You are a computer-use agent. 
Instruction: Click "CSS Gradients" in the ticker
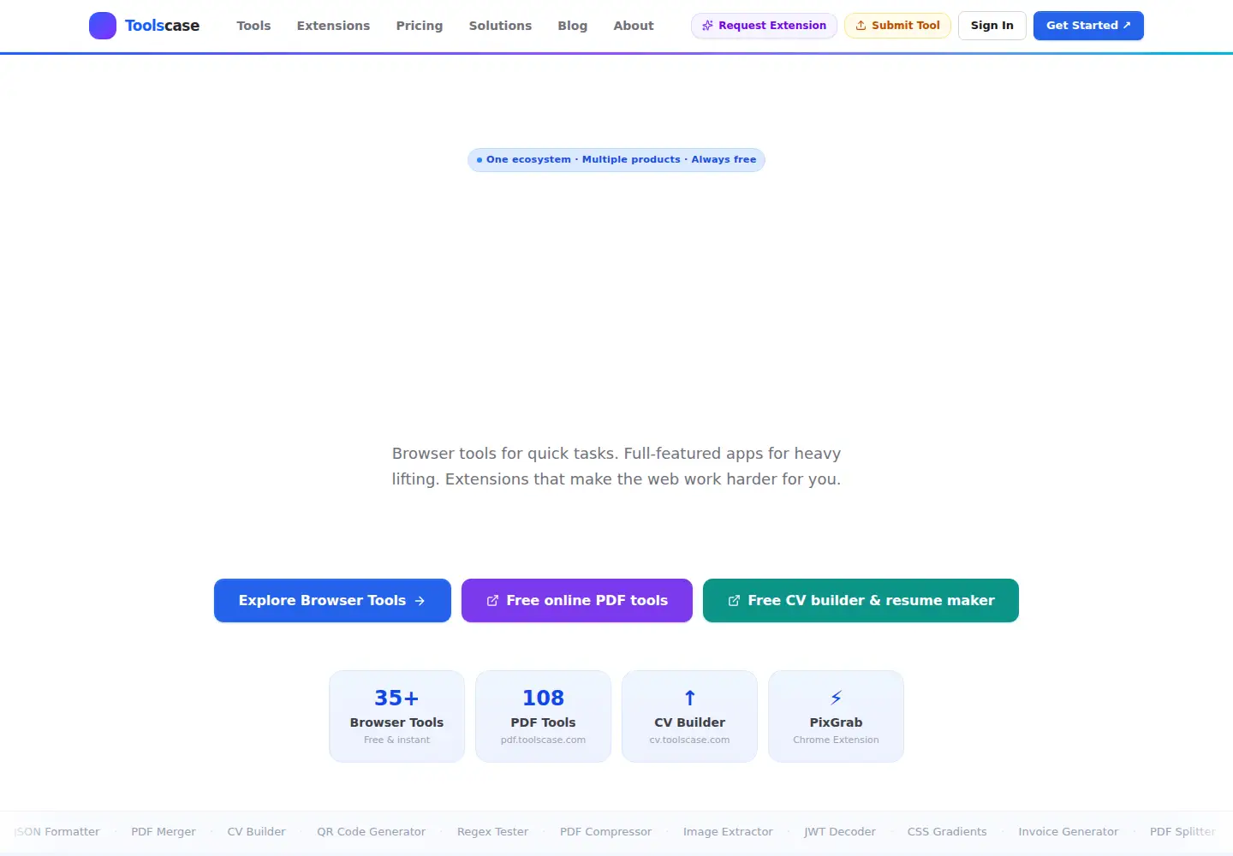click(x=947, y=832)
